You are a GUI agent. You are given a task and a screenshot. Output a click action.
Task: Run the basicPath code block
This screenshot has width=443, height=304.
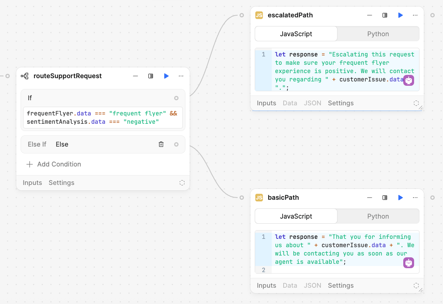click(400, 198)
